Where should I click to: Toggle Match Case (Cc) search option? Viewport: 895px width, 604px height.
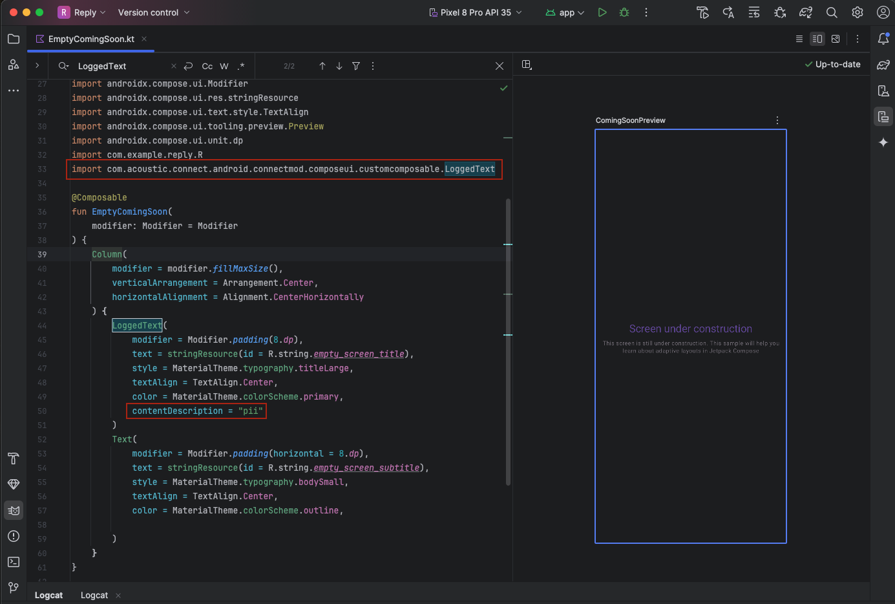click(207, 66)
